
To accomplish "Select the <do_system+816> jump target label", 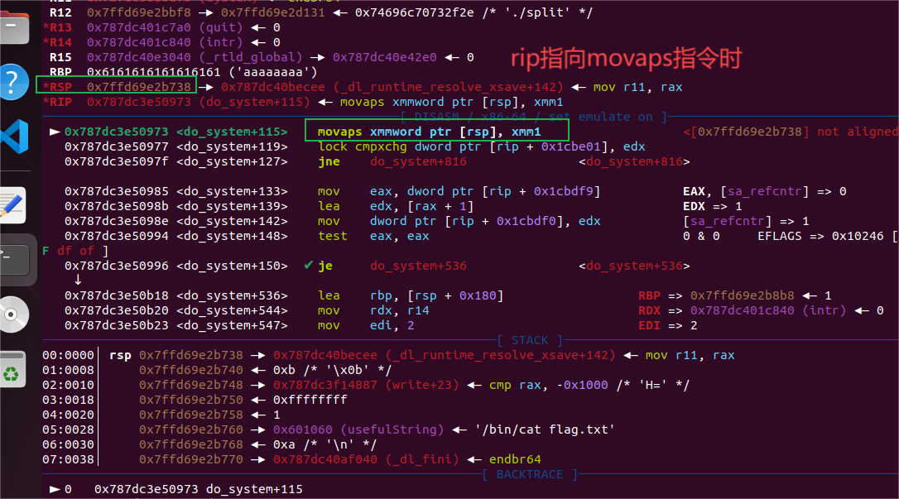I will pyautogui.click(x=634, y=161).
